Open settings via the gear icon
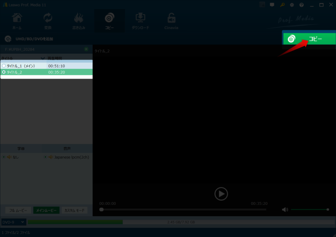Image resolution: width=336 pixels, height=237 pixels. (292, 5)
